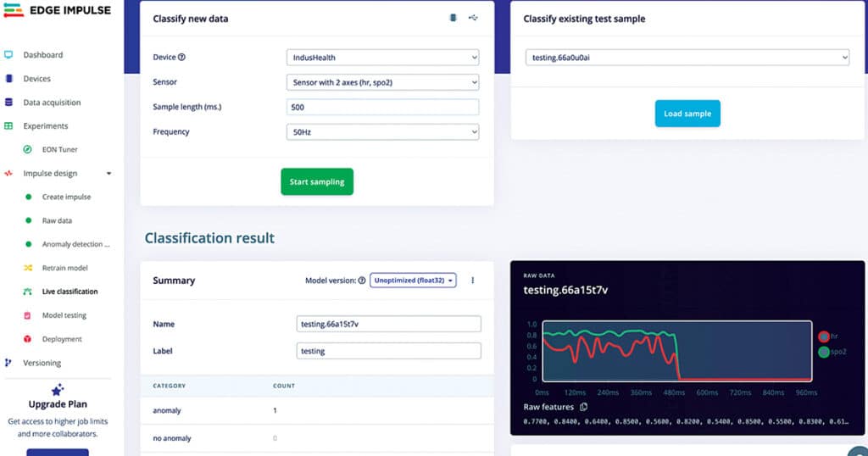Click the Deployment box icon

click(27, 339)
